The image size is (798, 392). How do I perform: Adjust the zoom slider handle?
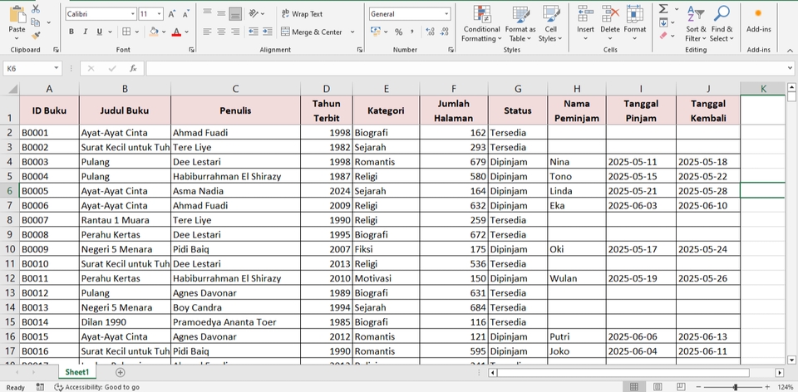pyautogui.click(x=736, y=387)
